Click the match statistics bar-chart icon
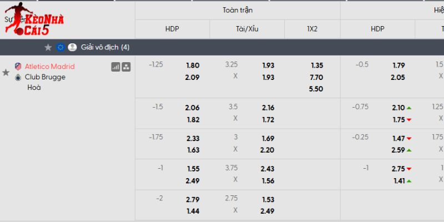This screenshot has width=444, height=222. pyautogui.click(x=115, y=67)
